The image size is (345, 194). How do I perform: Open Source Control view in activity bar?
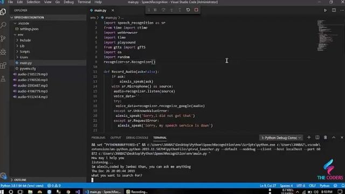[3, 39]
